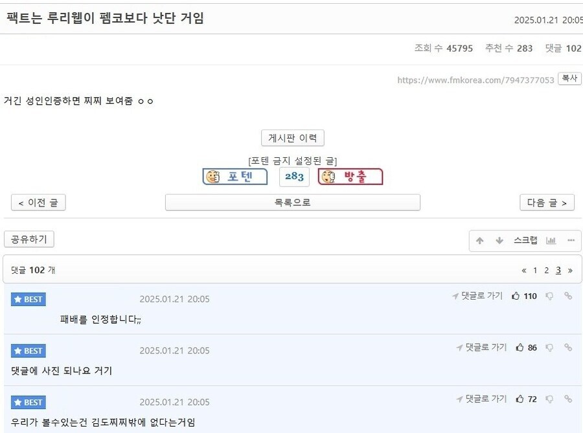Open the ellipsis more options menu
The height and width of the screenshot is (433, 583).
point(571,239)
